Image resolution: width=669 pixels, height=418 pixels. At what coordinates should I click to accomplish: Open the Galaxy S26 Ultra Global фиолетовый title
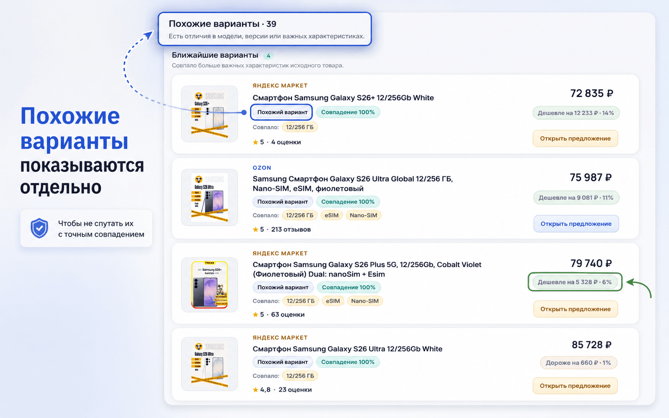tap(353, 184)
